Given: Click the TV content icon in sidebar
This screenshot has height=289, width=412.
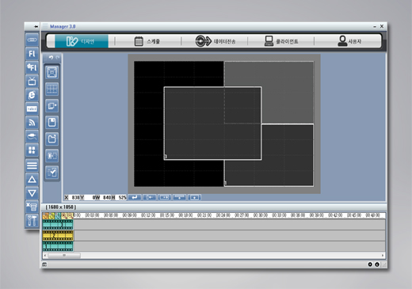Looking at the screenshot, I should pos(32,81).
